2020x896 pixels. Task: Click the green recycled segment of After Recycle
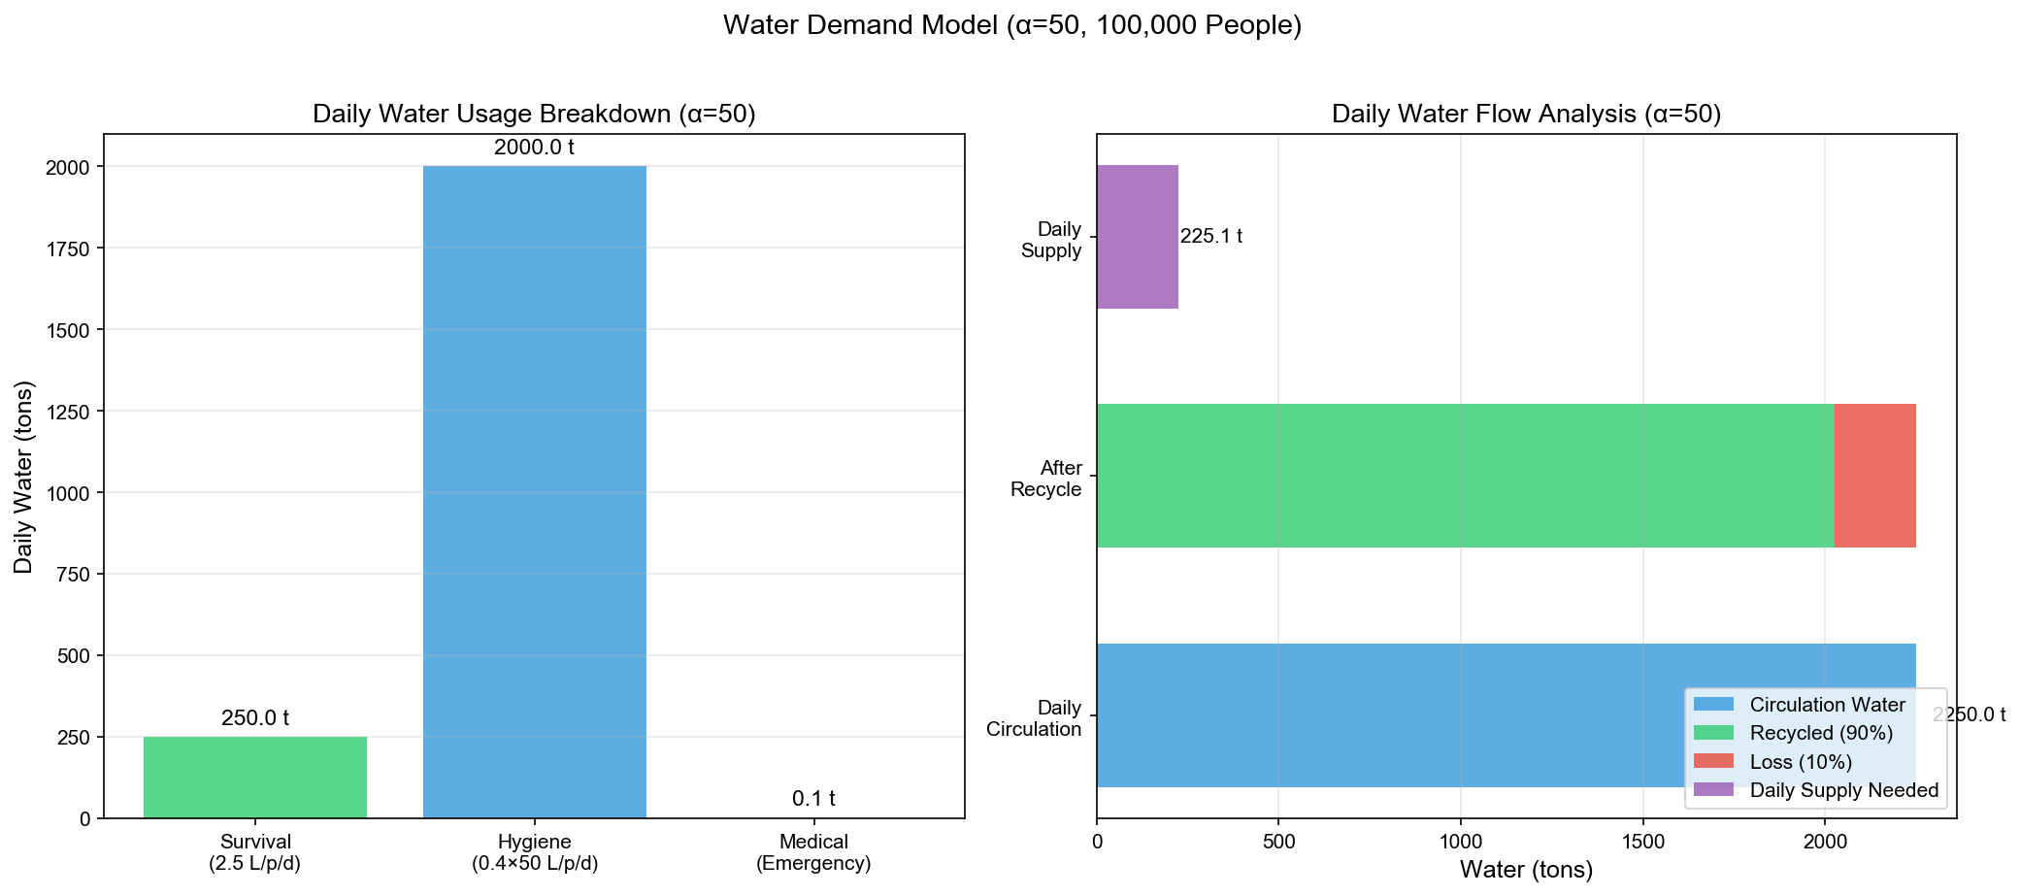point(1465,476)
